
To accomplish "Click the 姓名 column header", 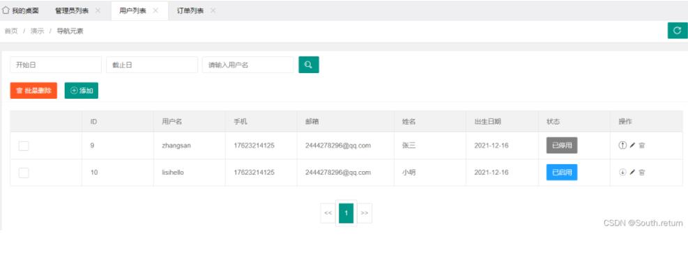I will (408, 122).
